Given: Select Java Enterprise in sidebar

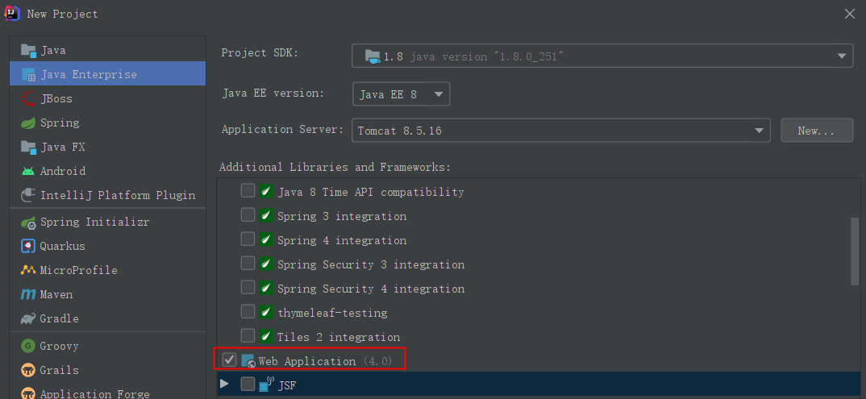Looking at the screenshot, I should [108, 74].
